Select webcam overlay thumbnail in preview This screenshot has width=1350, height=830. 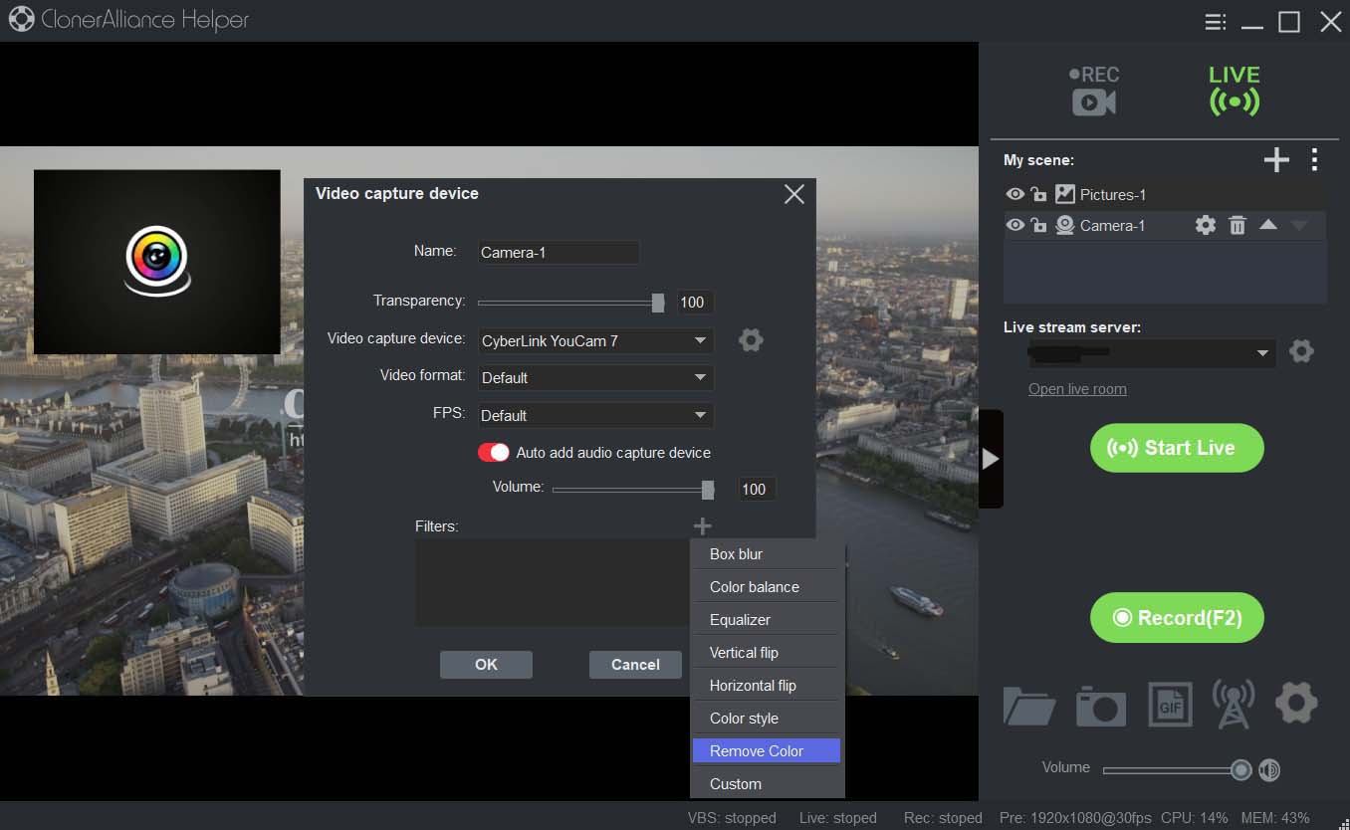tap(157, 262)
